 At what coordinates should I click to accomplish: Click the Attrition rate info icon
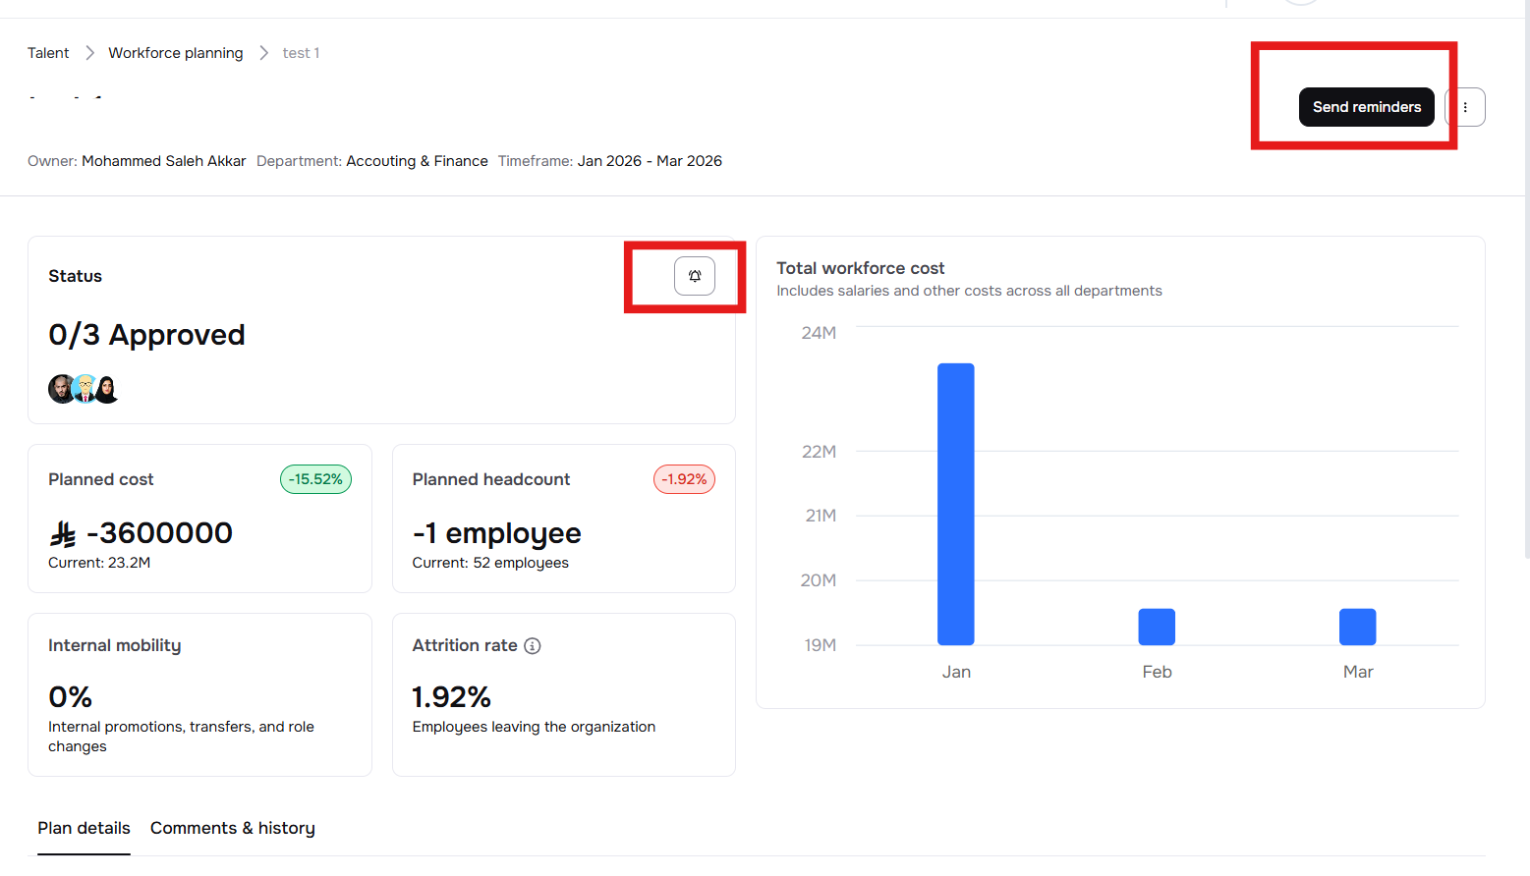pos(533,646)
